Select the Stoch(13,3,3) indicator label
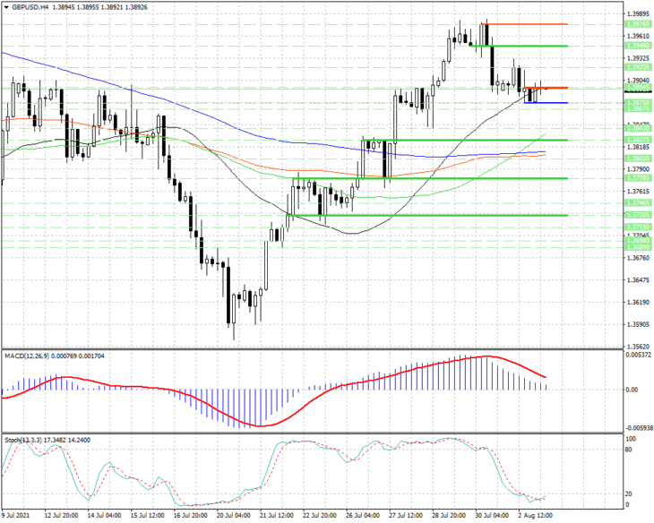The width and height of the screenshot is (654, 523). tap(24, 440)
